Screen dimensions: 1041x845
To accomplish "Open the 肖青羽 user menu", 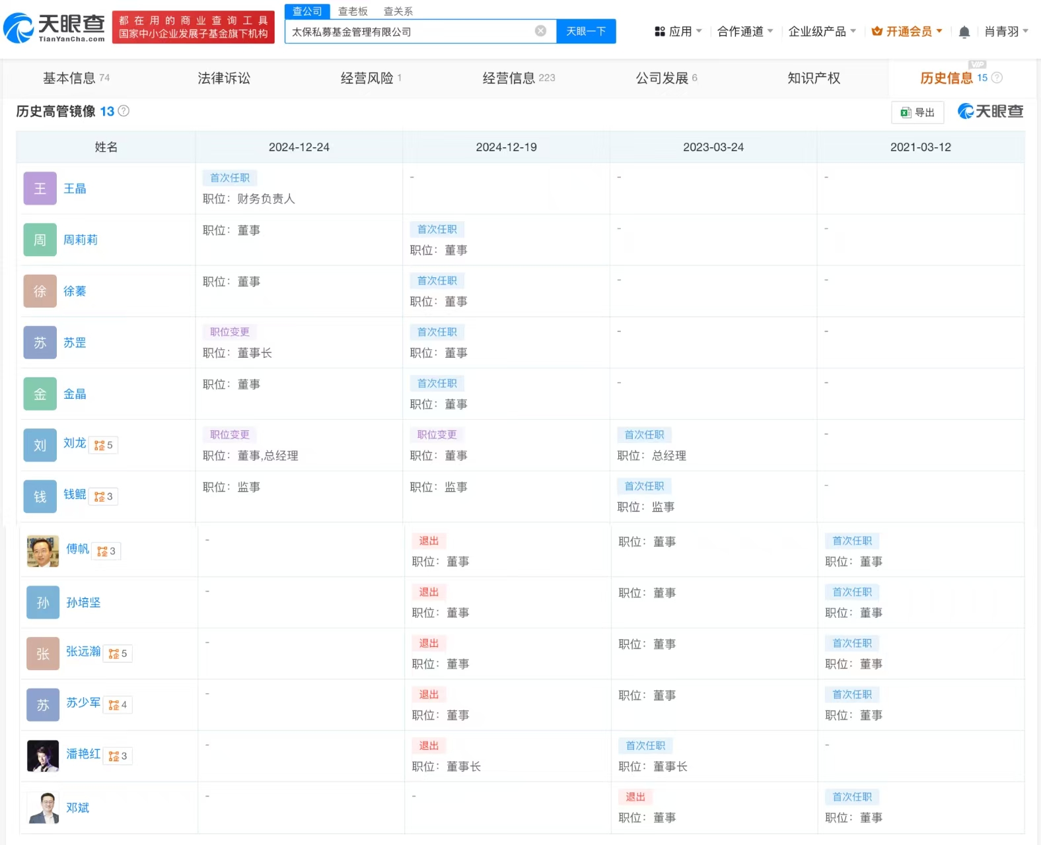I will 1006,32.
